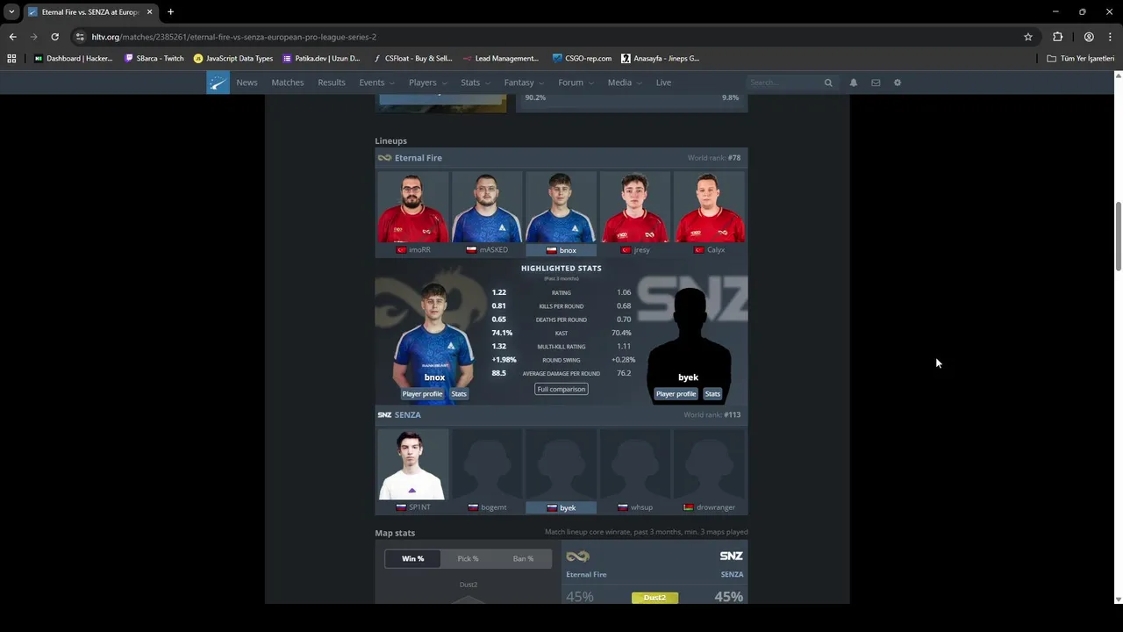Open the SENZA team name link

point(408,415)
